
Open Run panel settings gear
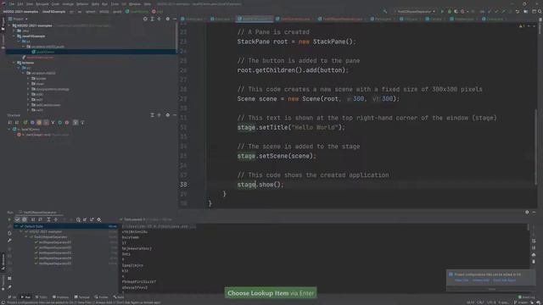pyautogui.click(x=527, y=212)
